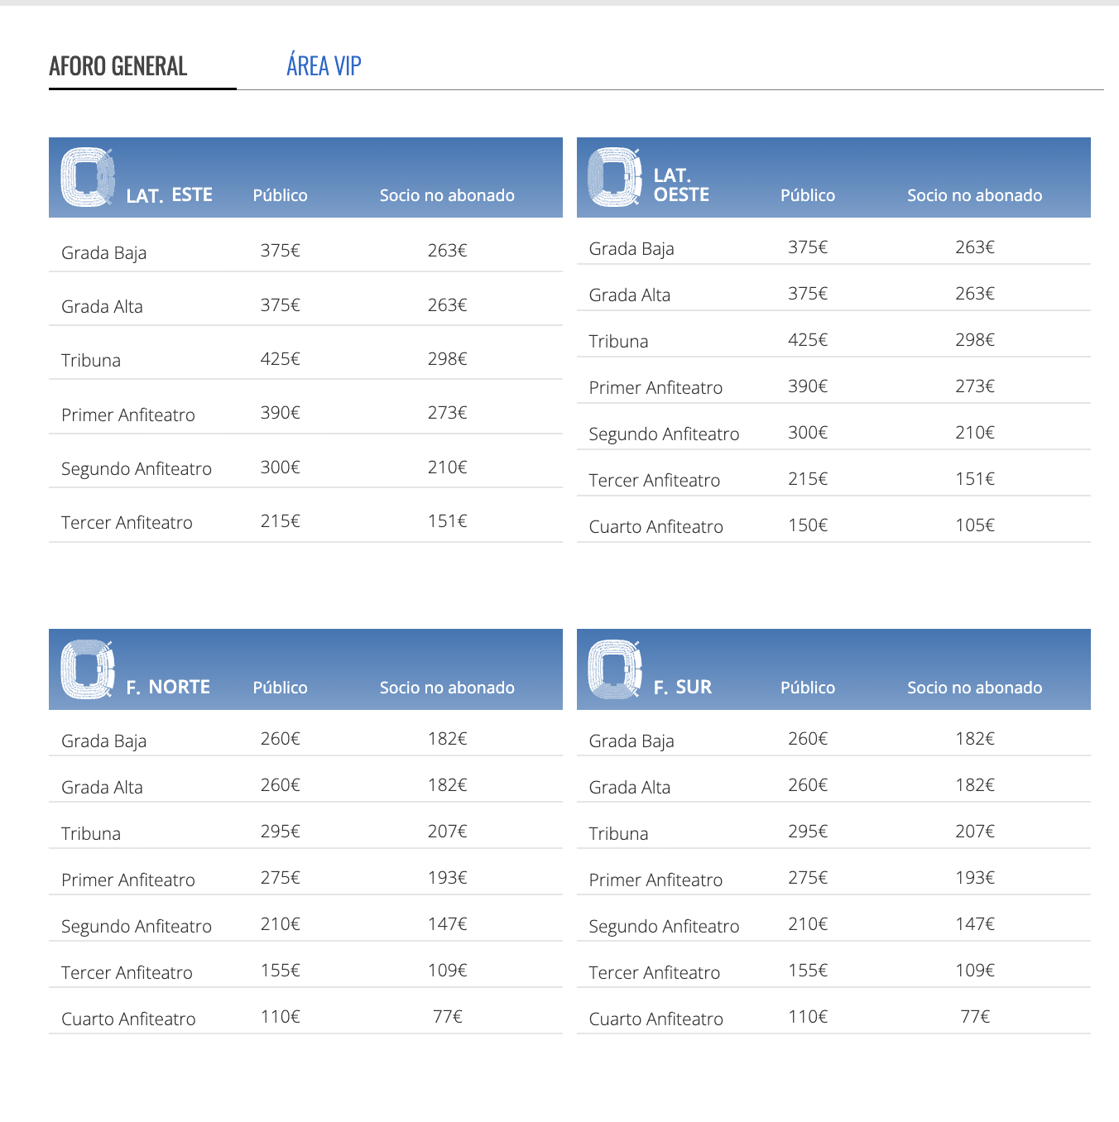
Task: Click the Lat. Este stadium icon
Action: click(x=87, y=177)
